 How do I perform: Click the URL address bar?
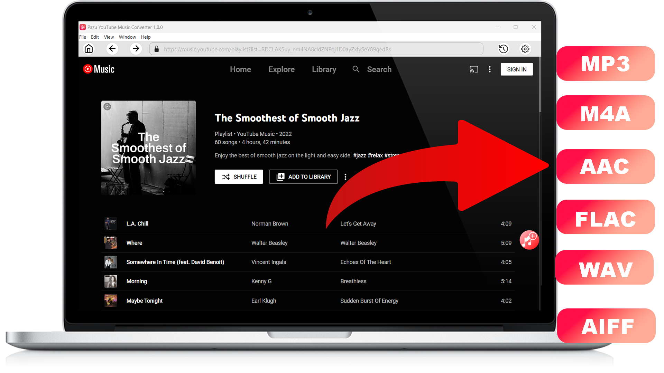tap(316, 49)
